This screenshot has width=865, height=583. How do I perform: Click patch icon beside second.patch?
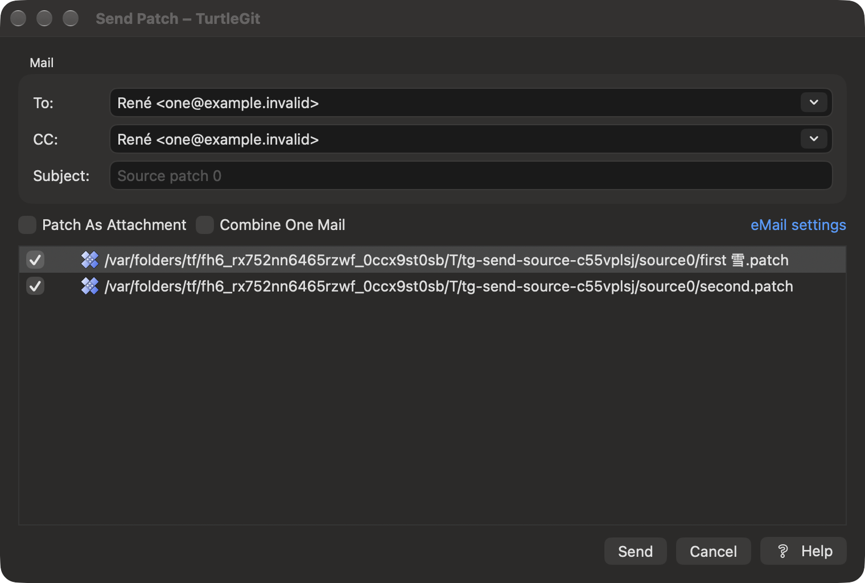tap(90, 286)
